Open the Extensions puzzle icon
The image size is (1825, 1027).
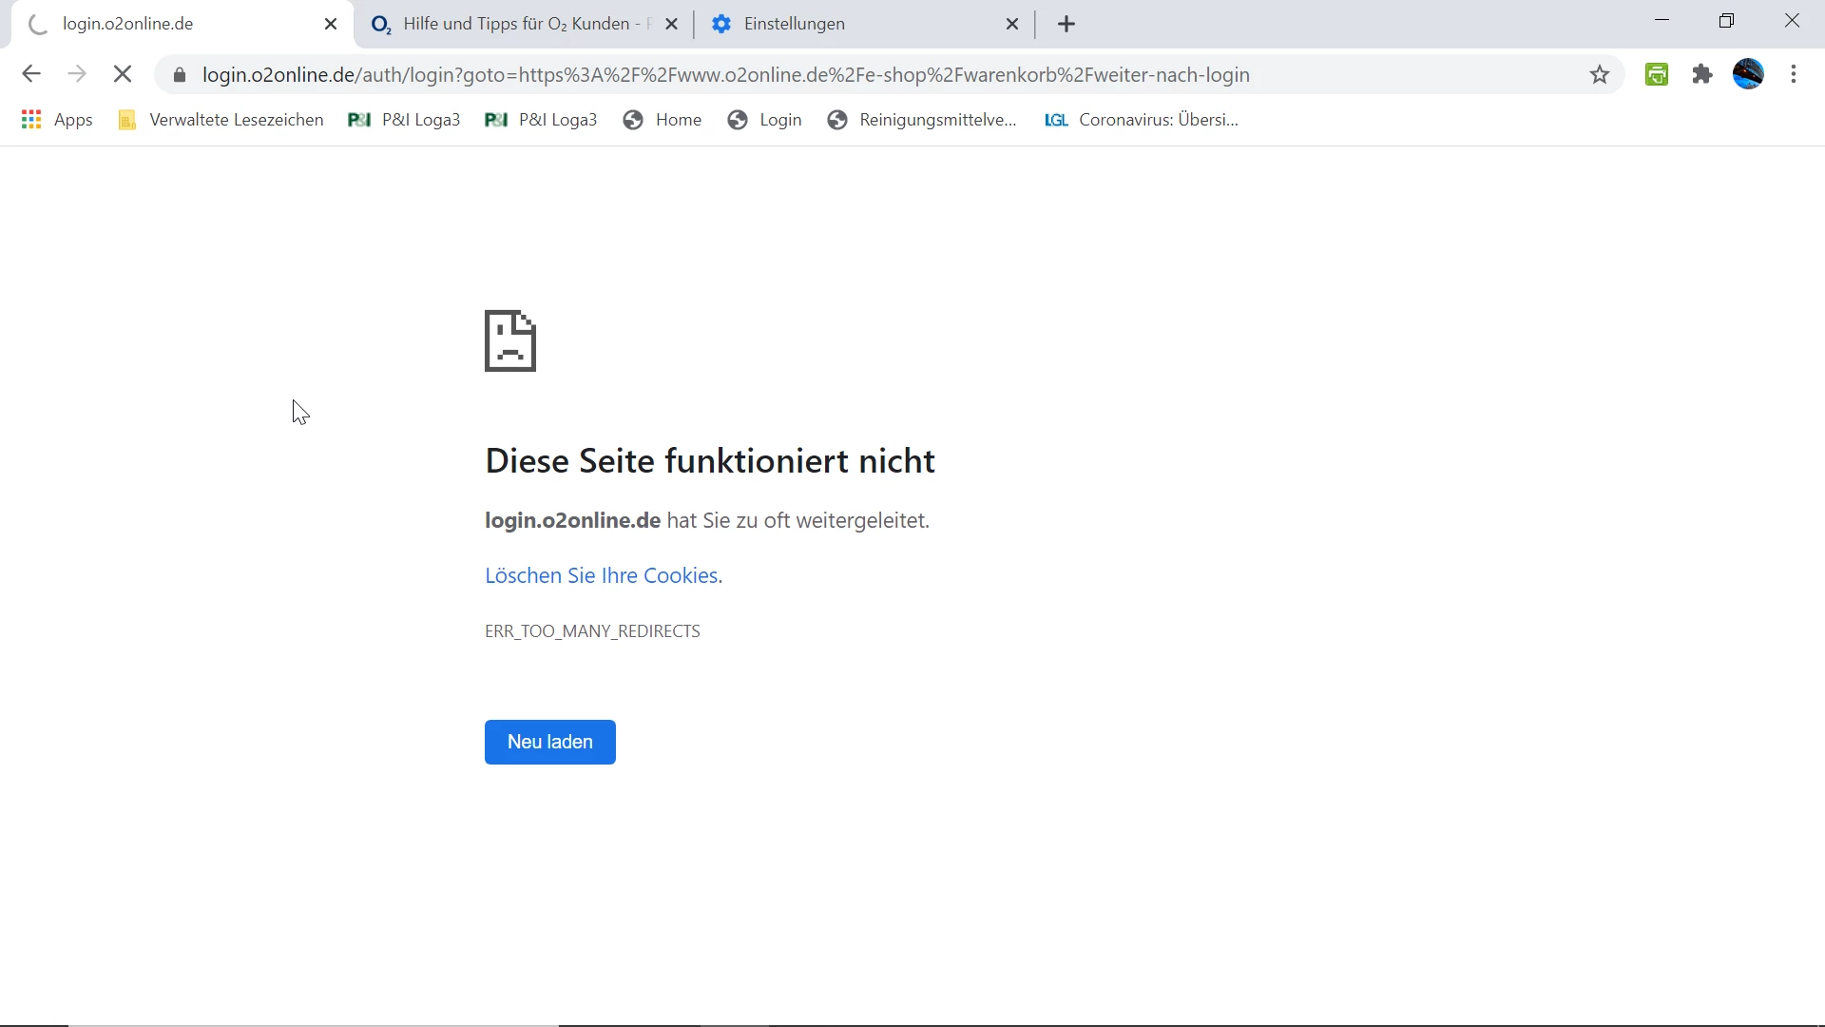click(x=1702, y=74)
